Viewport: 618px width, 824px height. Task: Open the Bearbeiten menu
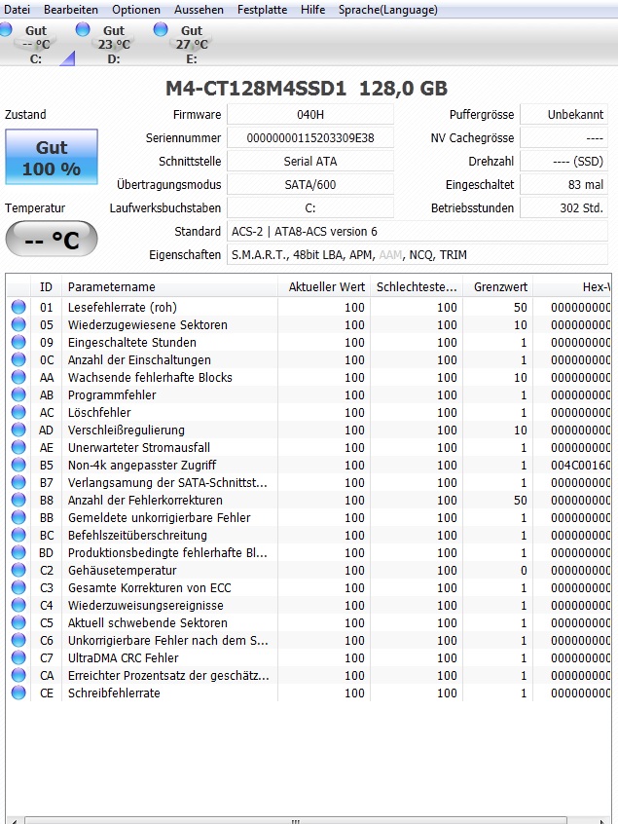(x=71, y=10)
